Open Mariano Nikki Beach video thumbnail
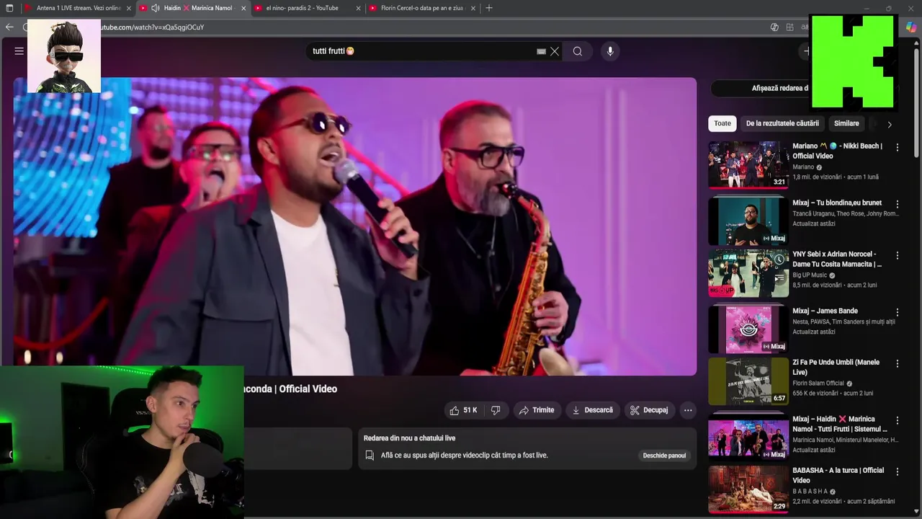The image size is (922, 519). pyautogui.click(x=748, y=164)
